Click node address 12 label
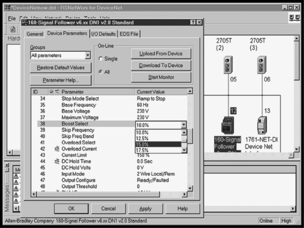The image size is (304, 228). click(x=233, y=111)
